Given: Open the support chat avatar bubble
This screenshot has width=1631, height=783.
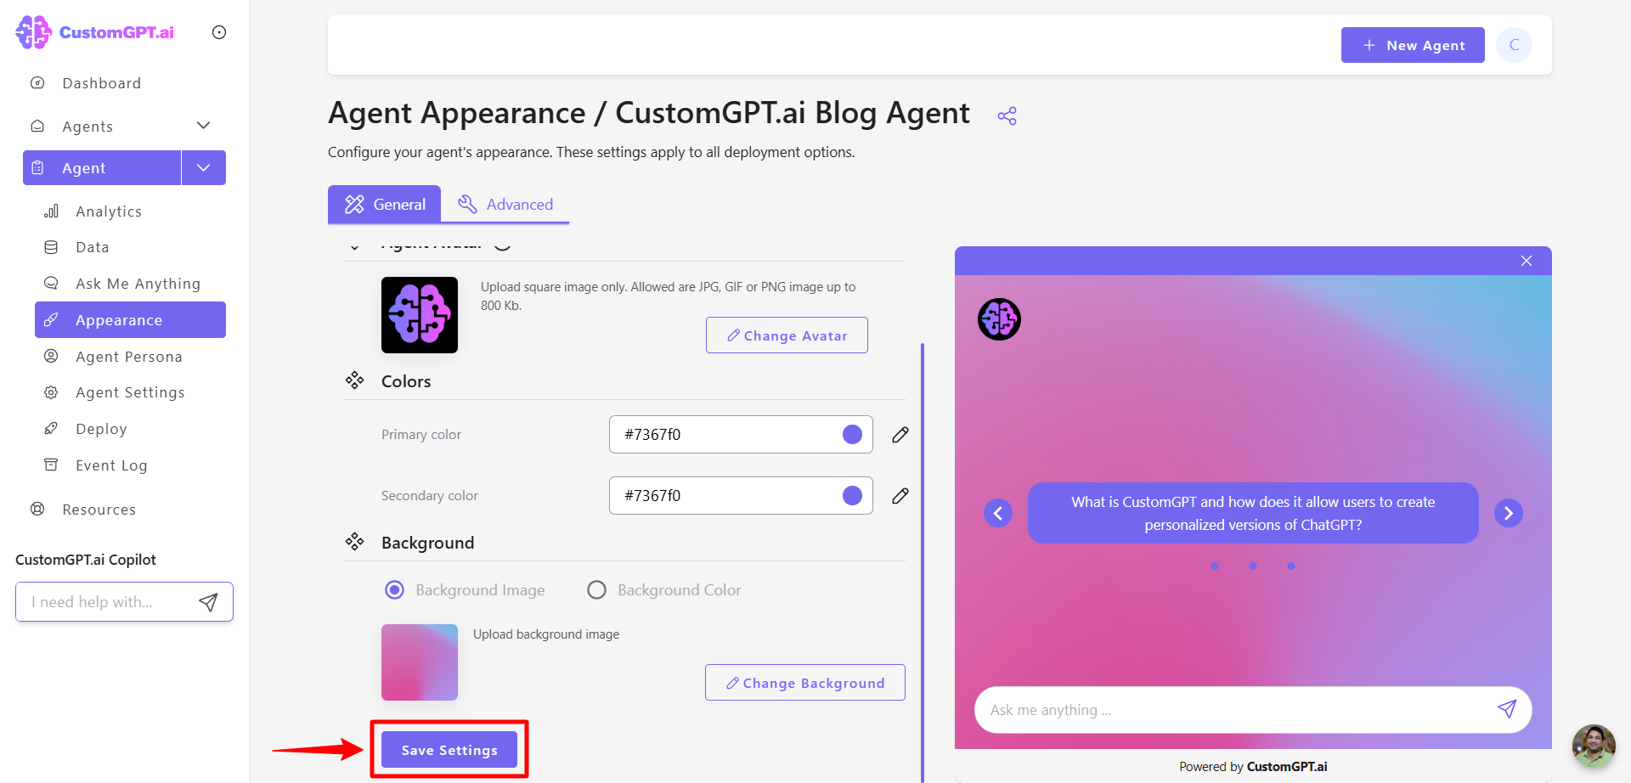Looking at the screenshot, I should pyautogui.click(x=1594, y=746).
